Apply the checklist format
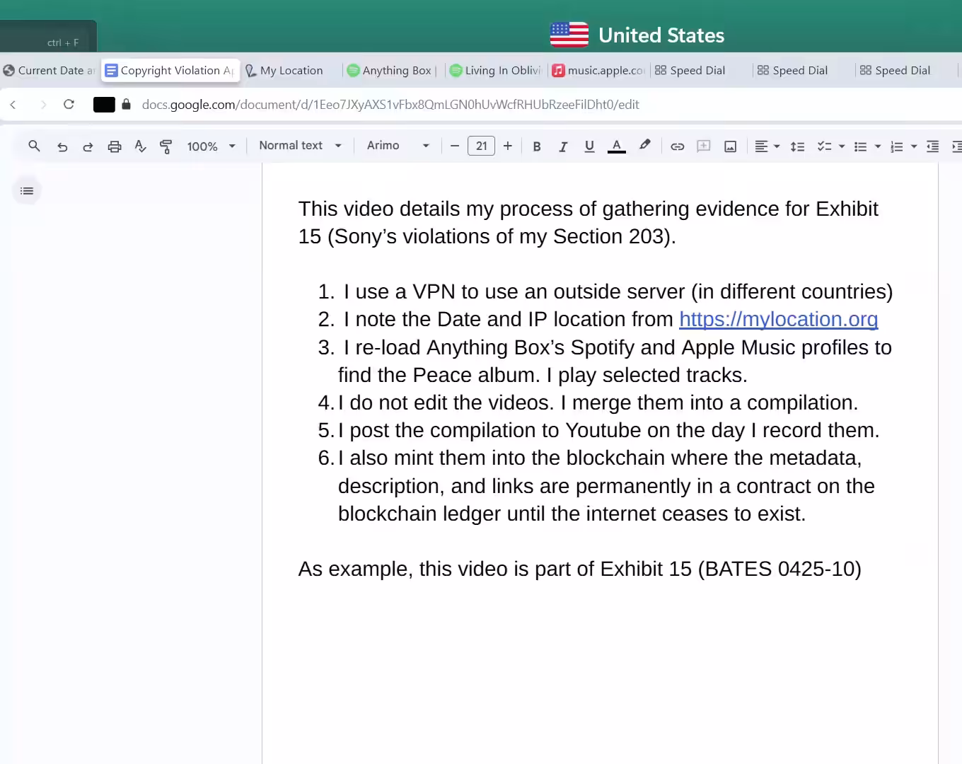This screenshot has height=764, width=962. point(824,146)
